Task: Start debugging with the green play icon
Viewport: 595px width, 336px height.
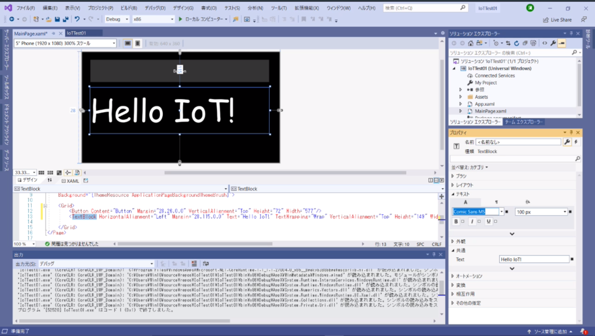Action: pos(180,19)
